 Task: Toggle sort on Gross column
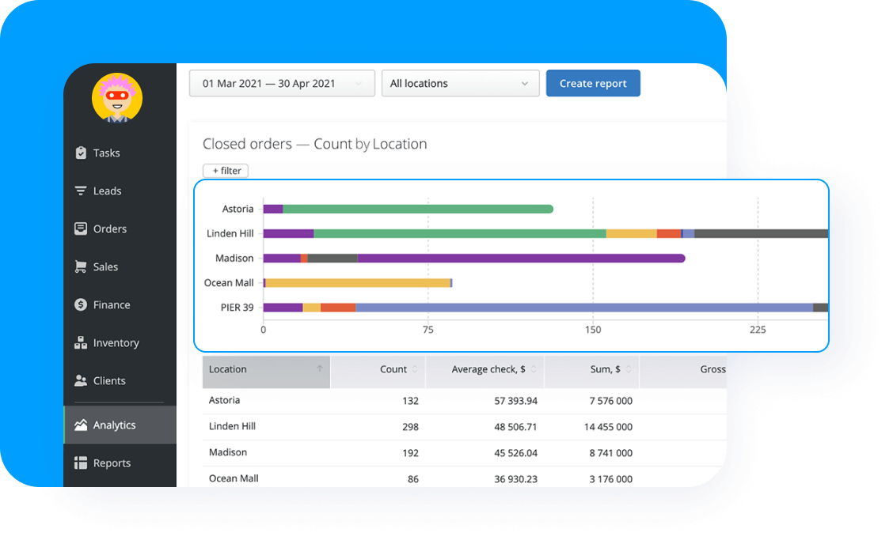712,369
